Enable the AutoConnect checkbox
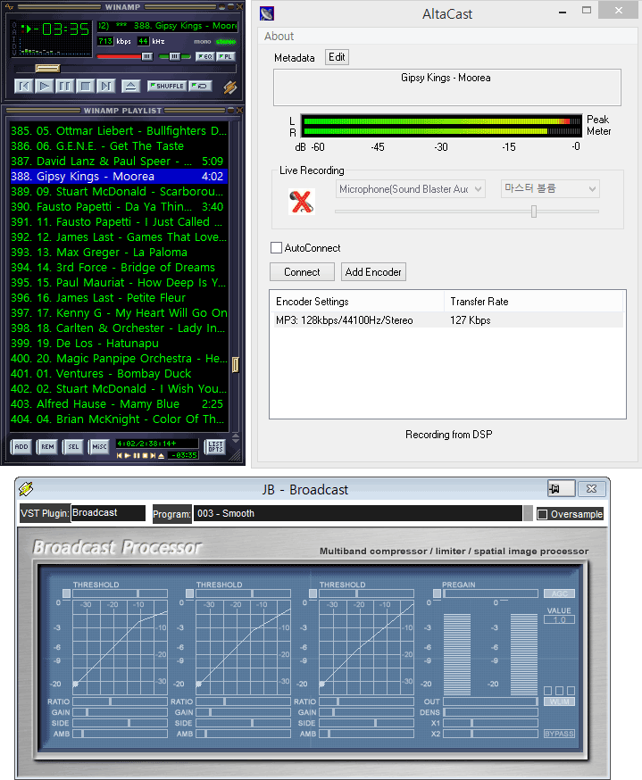Image resolution: width=642 pixels, height=780 pixels. [277, 248]
